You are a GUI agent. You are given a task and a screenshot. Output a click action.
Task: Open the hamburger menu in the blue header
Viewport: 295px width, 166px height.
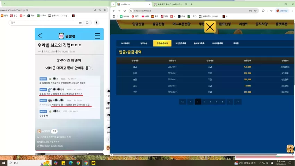[x=98, y=36]
